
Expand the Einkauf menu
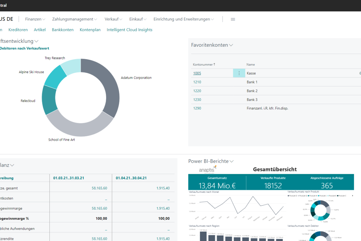coord(138,19)
